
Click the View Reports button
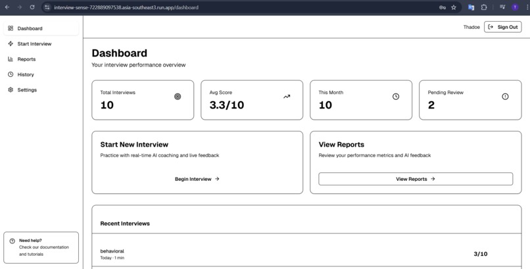click(416, 179)
